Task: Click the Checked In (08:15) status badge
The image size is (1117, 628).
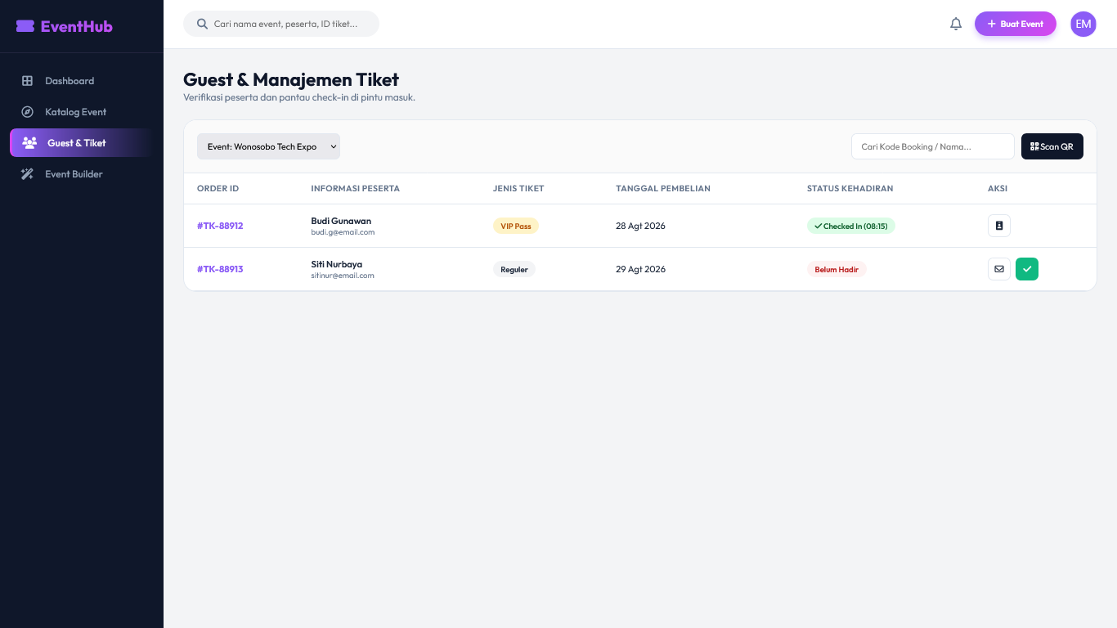Action: [x=851, y=226]
